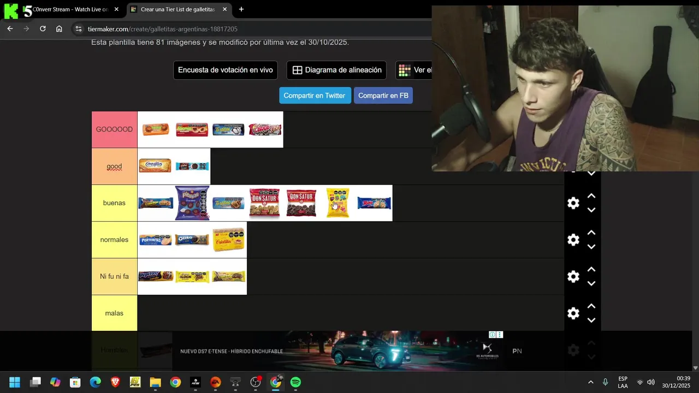699x393 pixels.
Task: Select the Oreo cookie pack
Action: [x=192, y=240]
